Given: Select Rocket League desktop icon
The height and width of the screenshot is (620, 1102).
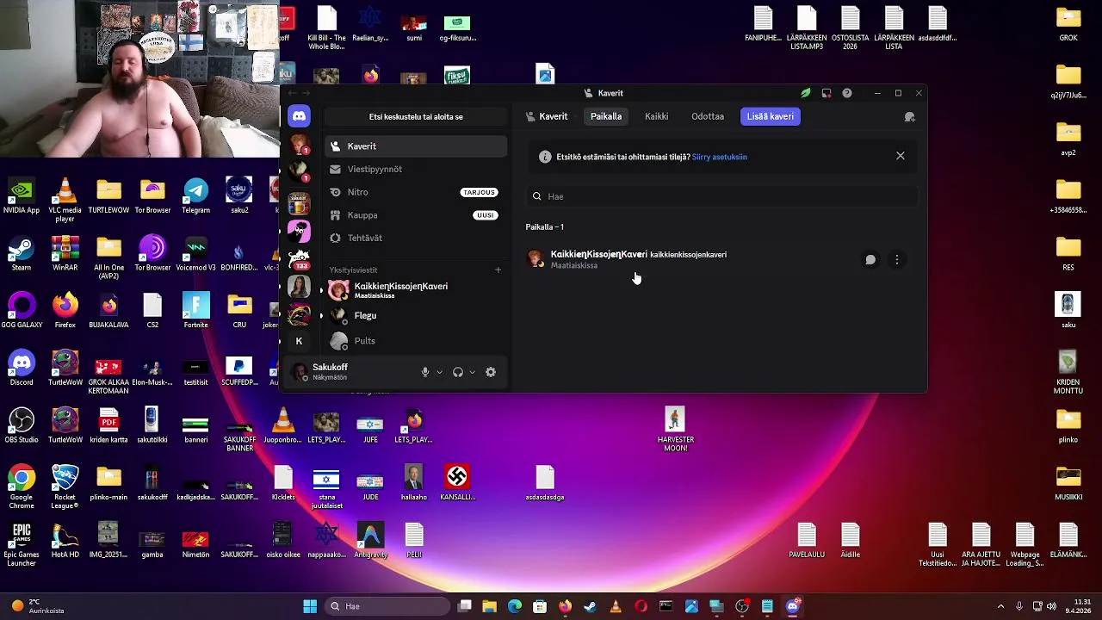Looking at the screenshot, I should coord(65,487).
